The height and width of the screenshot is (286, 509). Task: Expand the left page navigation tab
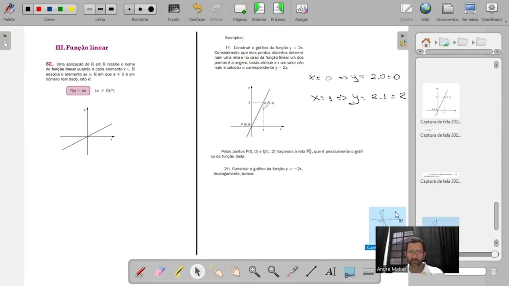coord(5,40)
